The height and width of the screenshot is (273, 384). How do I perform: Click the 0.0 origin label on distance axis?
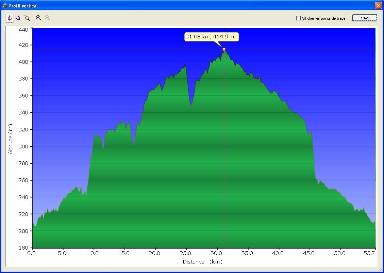[x=32, y=253]
